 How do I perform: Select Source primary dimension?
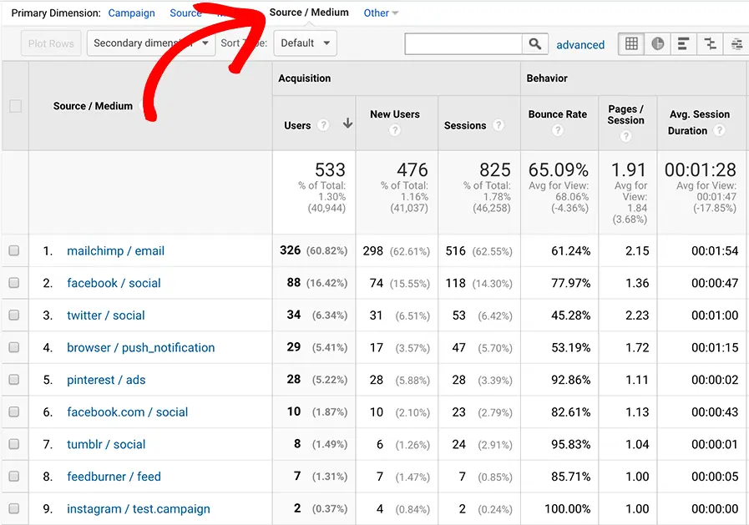click(x=185, y=13)
